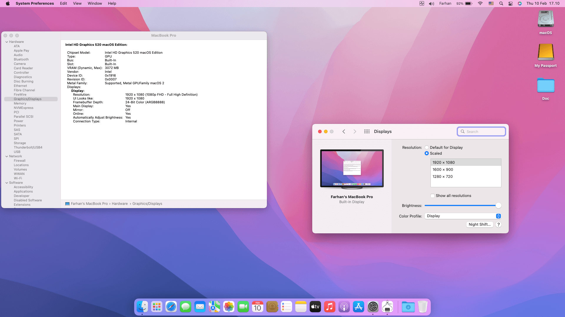Click Hardware in the path bar
The height and width of the screenshot is (317, 565).
click(120, 204)
